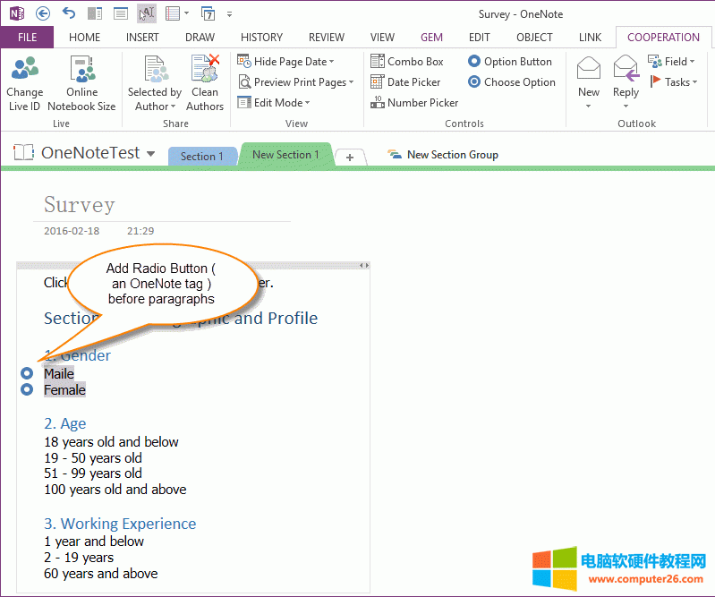Image resolution: width=715 pixels, height=597 pixels.
Task: Expand the OneNoteTest notebook dropdown
Action: pos(150,154)
